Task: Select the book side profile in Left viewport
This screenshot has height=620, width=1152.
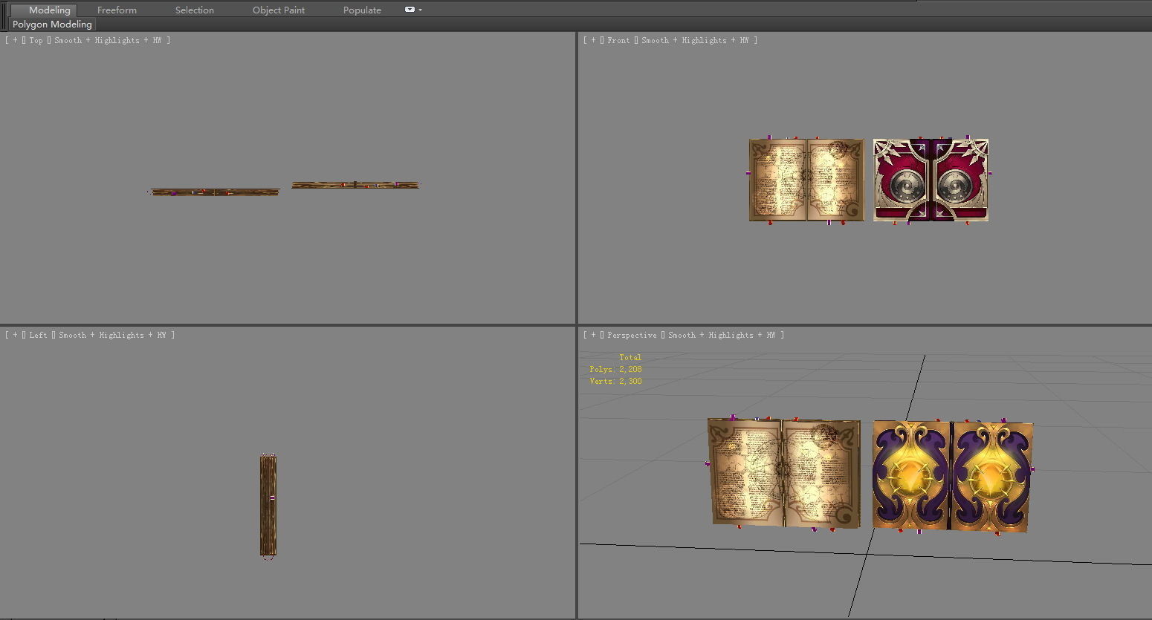Action: click(x=268, y=505)
